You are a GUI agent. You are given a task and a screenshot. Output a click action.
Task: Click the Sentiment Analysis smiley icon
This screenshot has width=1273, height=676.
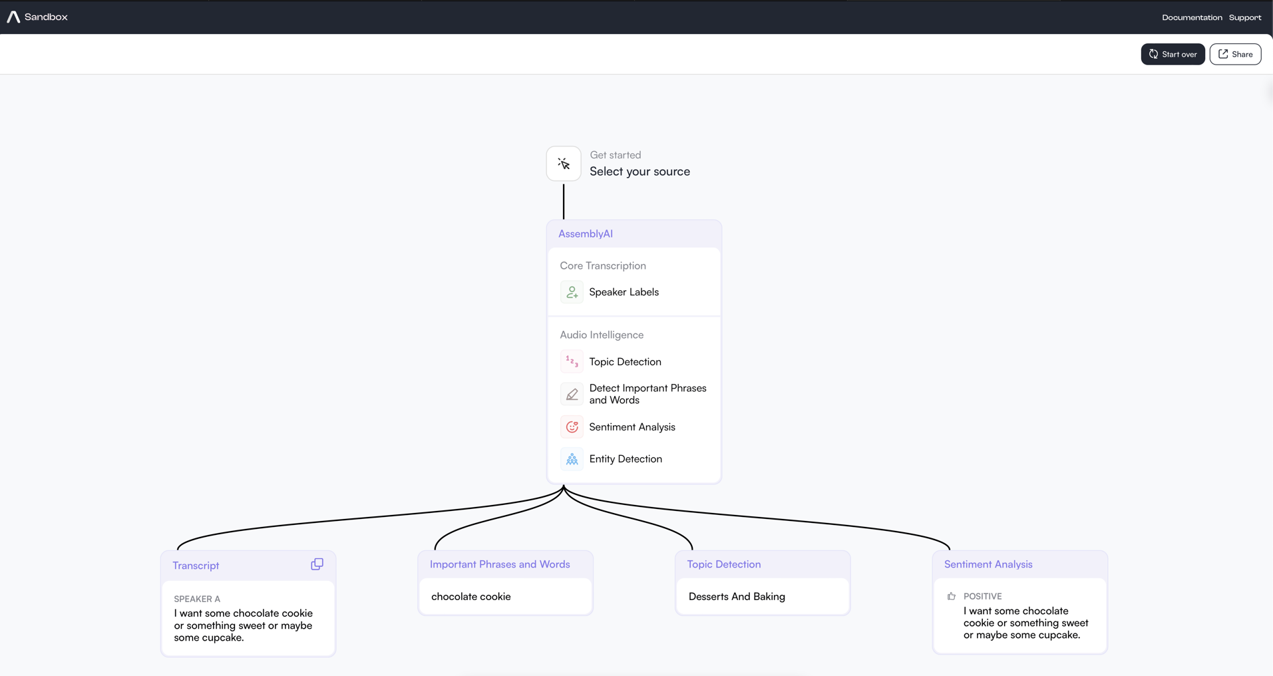coord(572,427)
